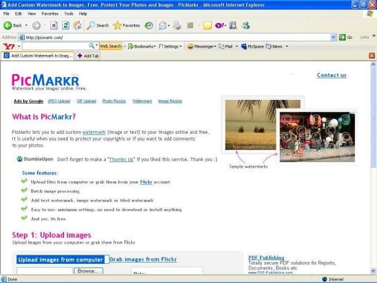Open the Yahoo Y! icon dropdown arrow
Screen dimensions: 377x283
[225, 25]
